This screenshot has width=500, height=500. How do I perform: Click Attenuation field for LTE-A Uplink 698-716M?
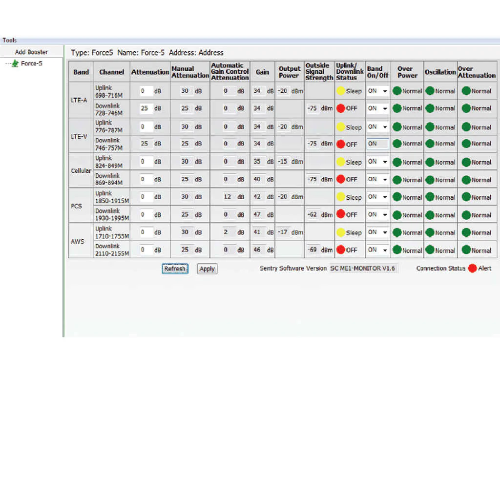pyautogui.click(x=146, y=91)
